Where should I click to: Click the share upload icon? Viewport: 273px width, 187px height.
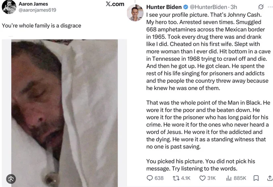(x=270, y=178)
